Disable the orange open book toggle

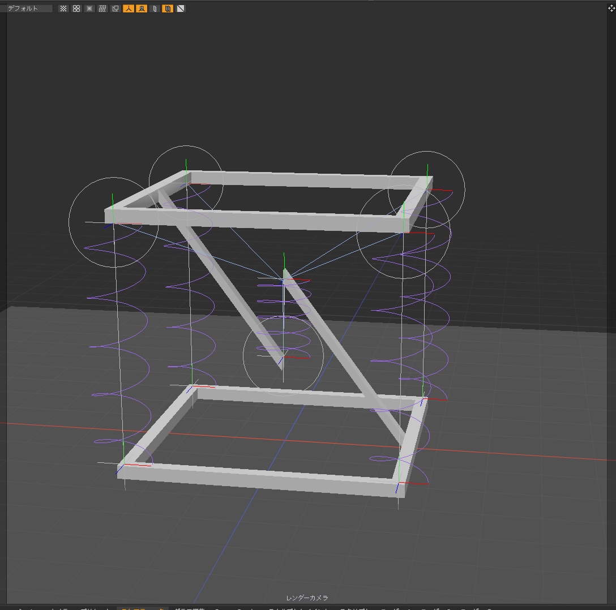(x=168, y=8)
